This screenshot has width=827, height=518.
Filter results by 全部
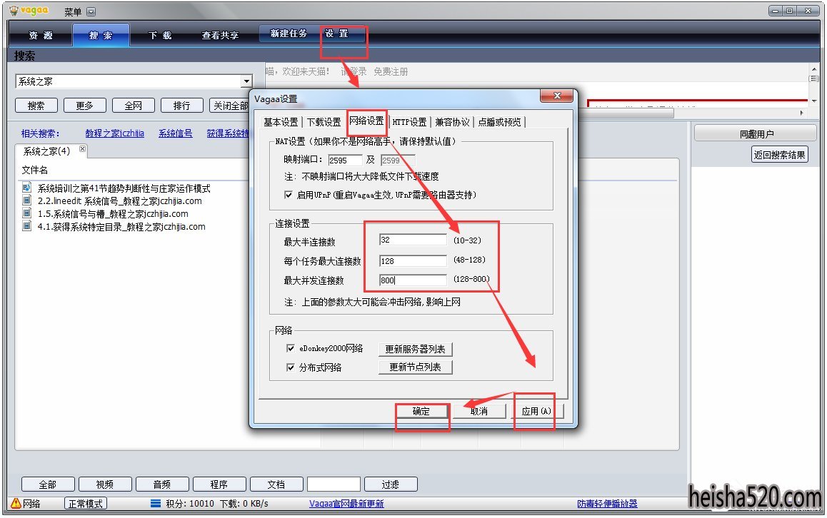47,484
